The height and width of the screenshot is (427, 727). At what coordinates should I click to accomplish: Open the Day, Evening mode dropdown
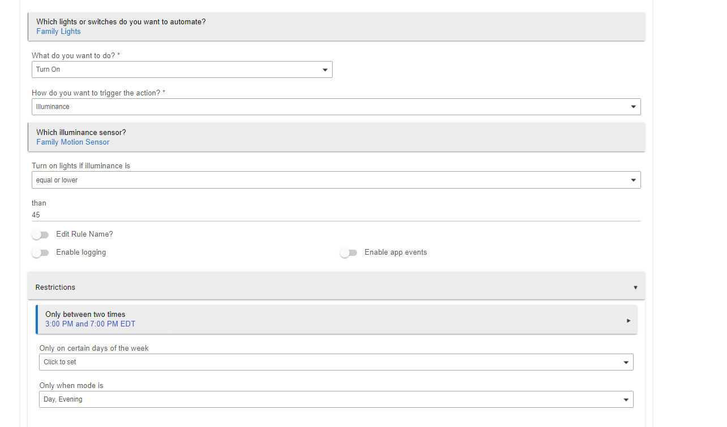pyautogui.click(x=336, y=399)
